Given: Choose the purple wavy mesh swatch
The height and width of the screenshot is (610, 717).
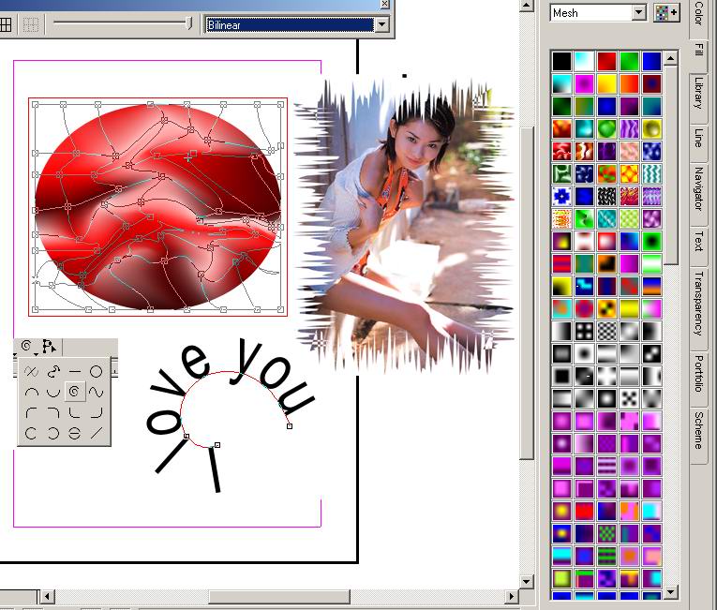Looking at the screenshot, I should (629, 128).
